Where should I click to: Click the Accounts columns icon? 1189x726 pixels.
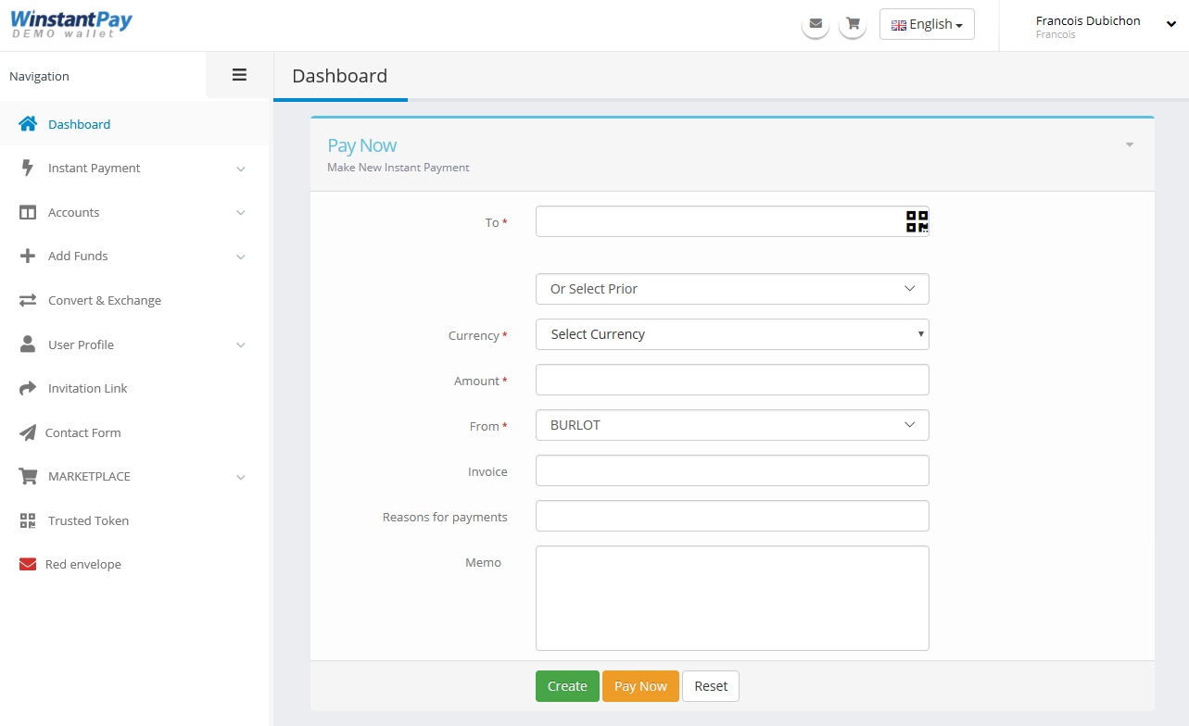coord(28,212)
